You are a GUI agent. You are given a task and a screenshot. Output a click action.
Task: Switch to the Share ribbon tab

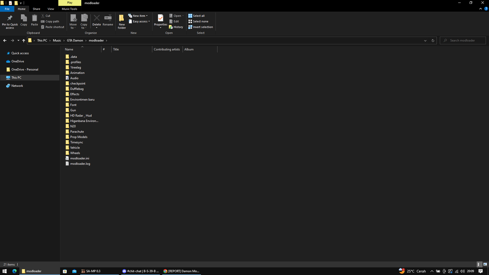(x=36, y=9)
